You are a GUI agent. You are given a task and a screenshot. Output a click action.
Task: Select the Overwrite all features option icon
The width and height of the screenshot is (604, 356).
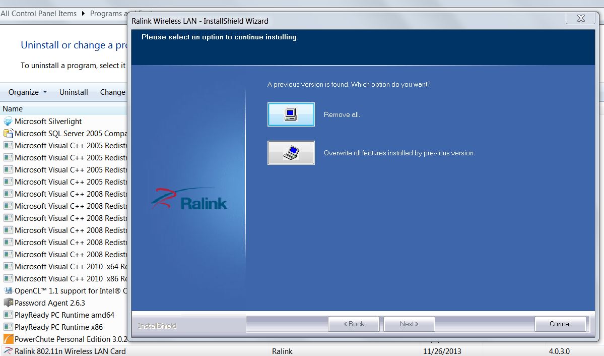coord(291,152)
